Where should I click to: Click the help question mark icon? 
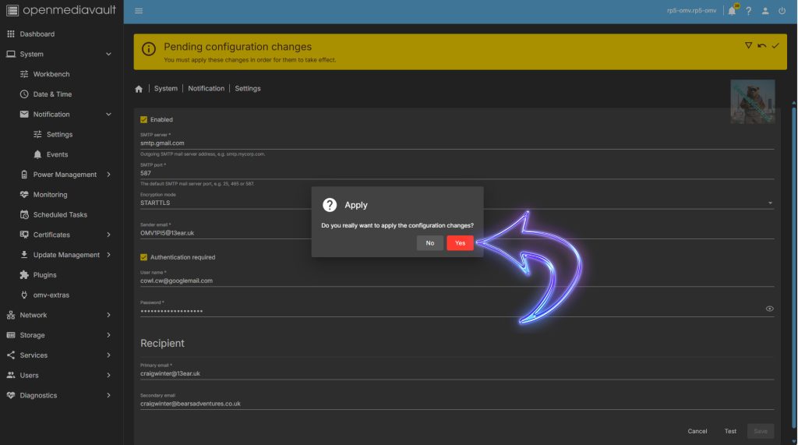[x=749, y=11]
